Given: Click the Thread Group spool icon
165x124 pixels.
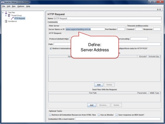Looking at the screenshot, I should coord(9,16).
